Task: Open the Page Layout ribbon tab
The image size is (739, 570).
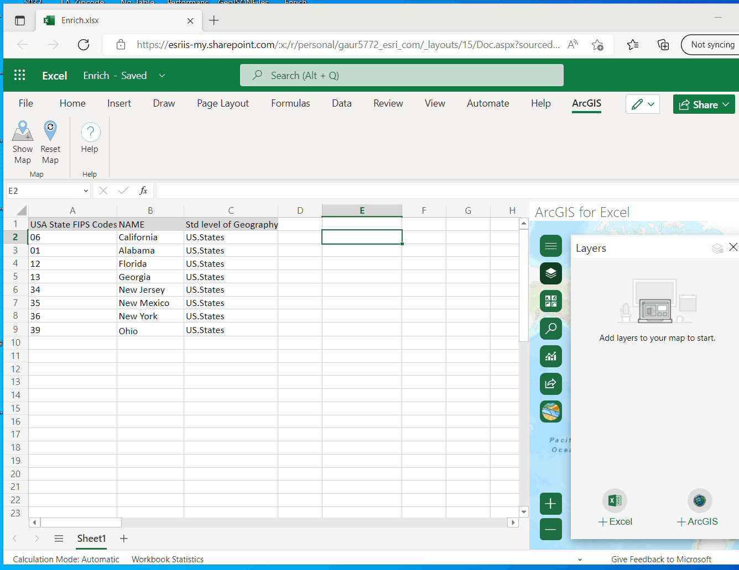Action: point(223,103)
